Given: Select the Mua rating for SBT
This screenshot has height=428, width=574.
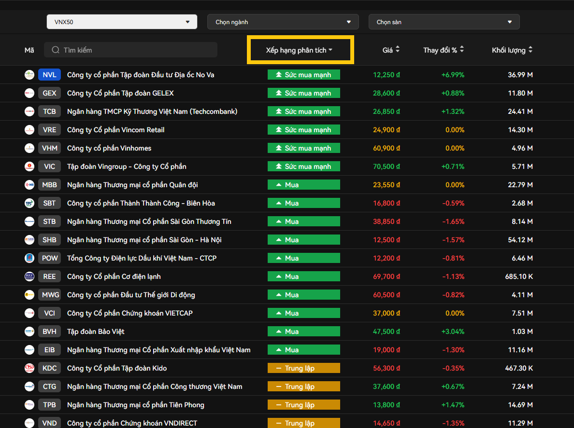Looking at the screenshot, I should click(x=304, y=203).
